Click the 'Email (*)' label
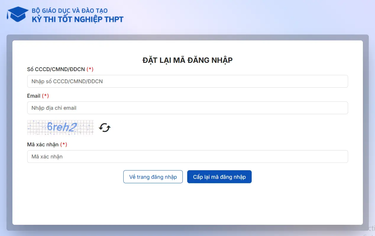375x236 pixels. [x=38, y=96]
